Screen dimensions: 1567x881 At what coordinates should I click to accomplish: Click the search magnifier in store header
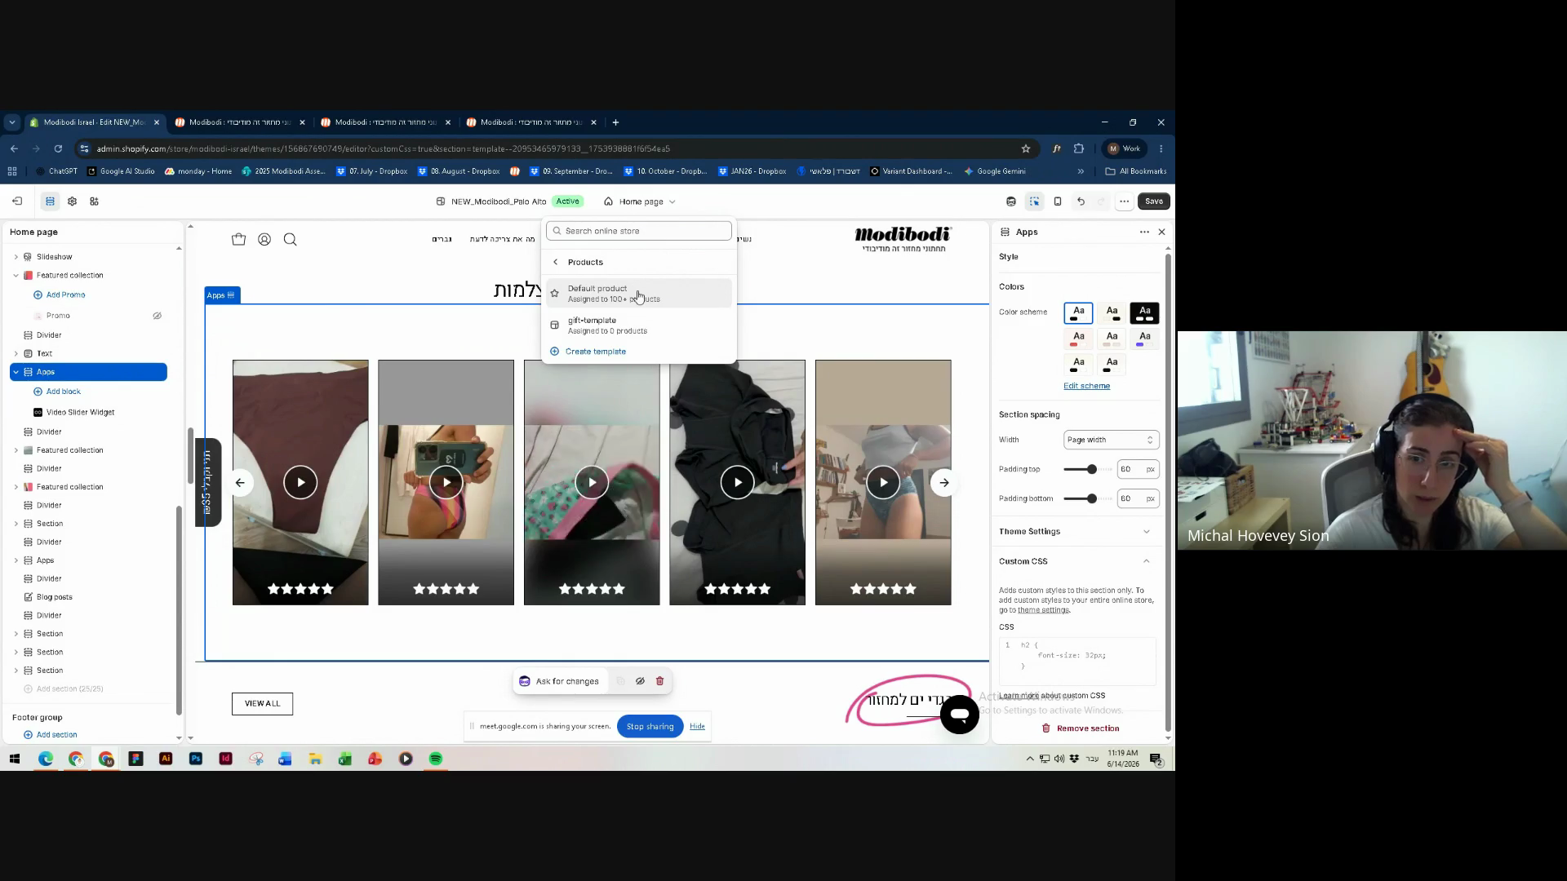[290, 239]
